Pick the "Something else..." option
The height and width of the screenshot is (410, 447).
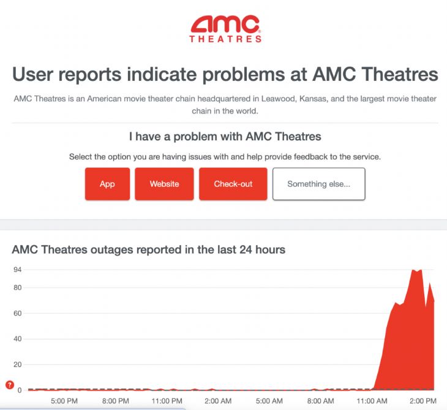click(318, 184)
